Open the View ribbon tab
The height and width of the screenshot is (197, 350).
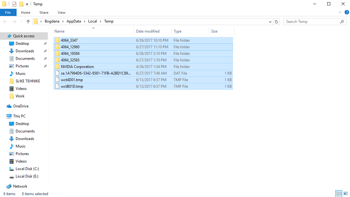click(x=61, y=13)
